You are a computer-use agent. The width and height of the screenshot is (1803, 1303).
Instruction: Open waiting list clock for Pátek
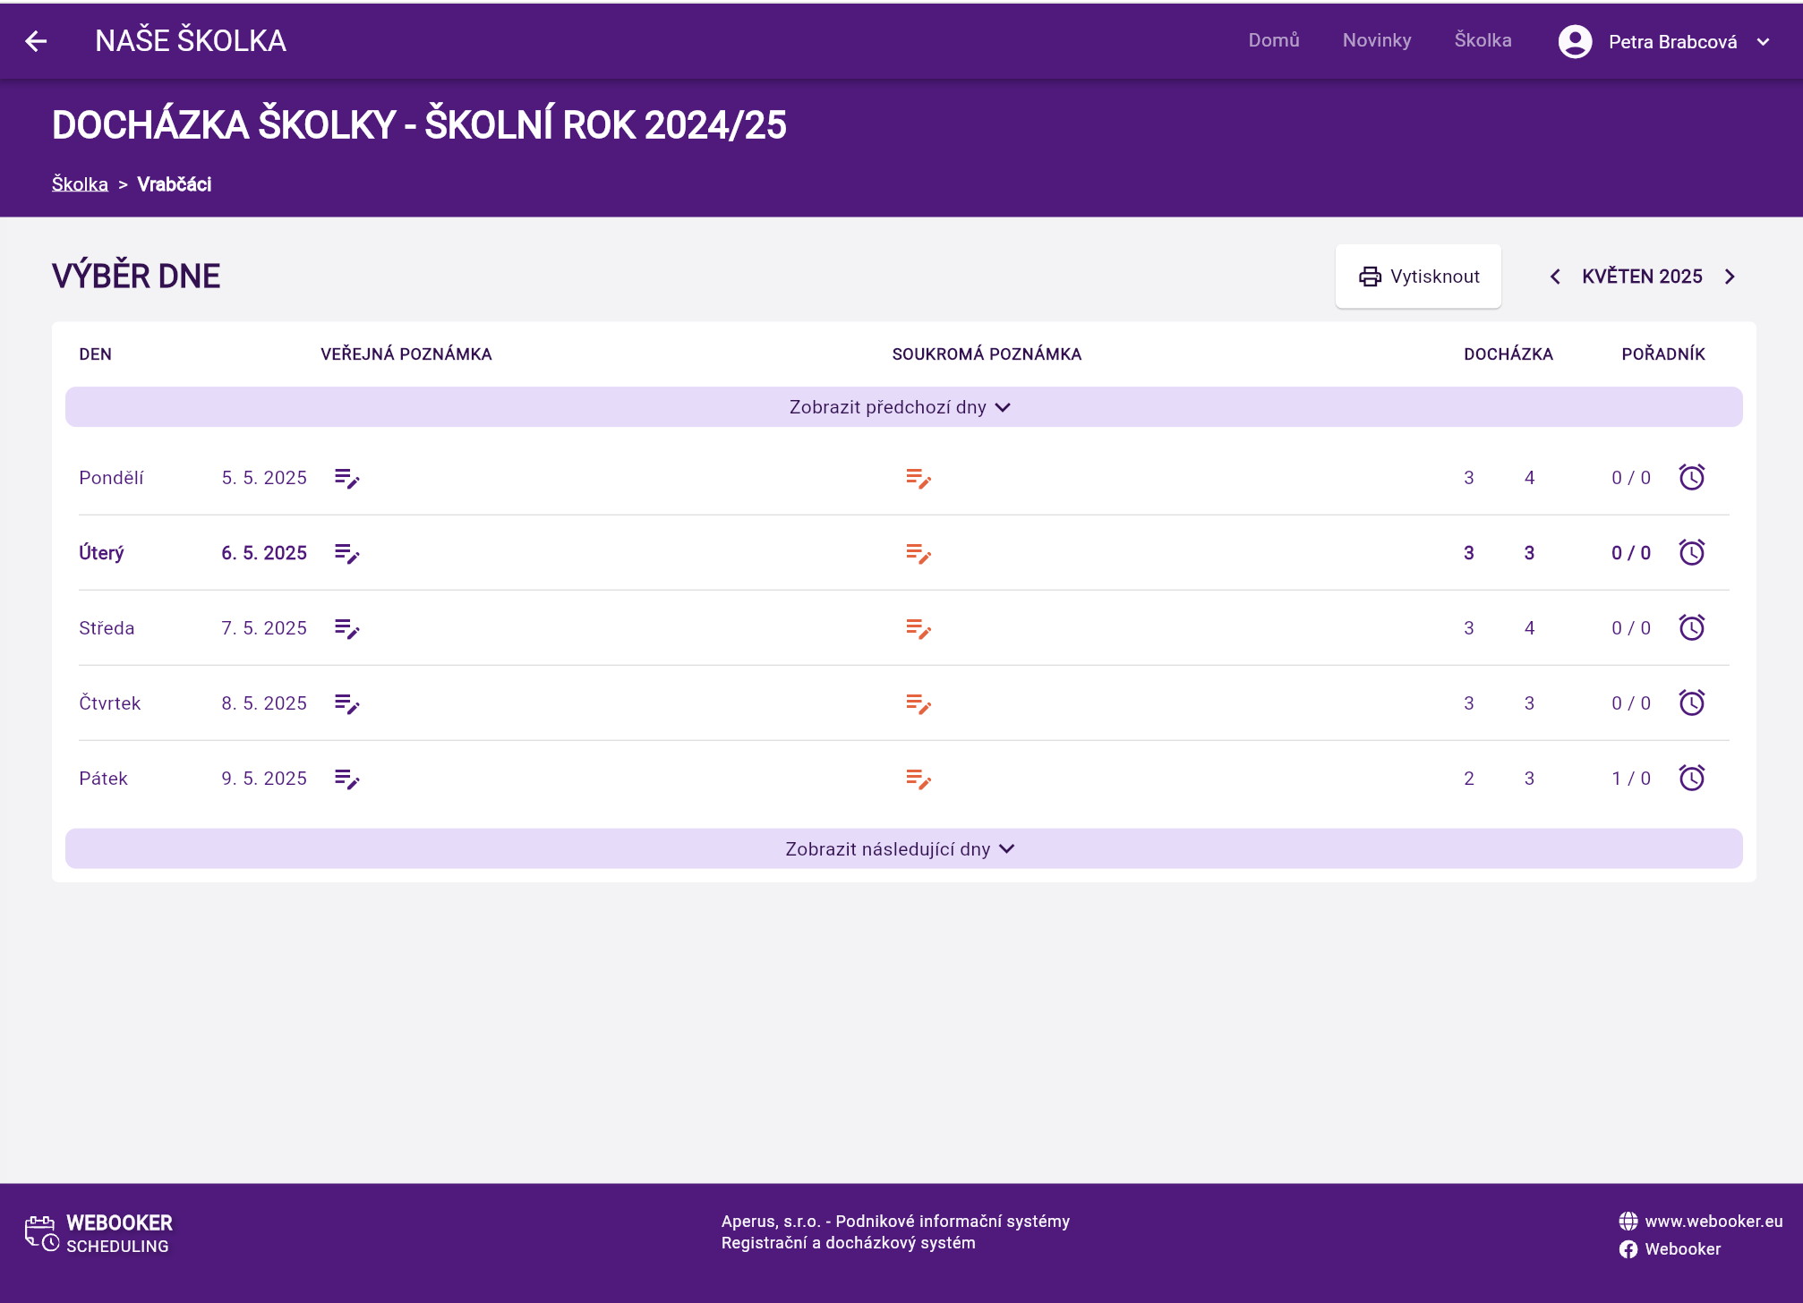(1691, 778)
